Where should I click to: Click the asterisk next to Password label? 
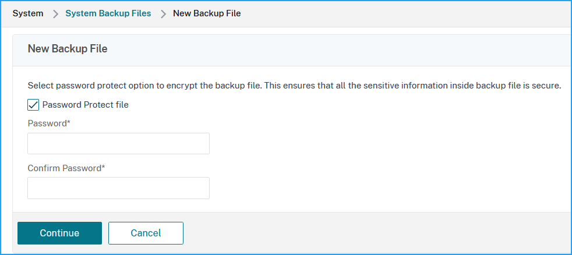click(x=69, y=123)
